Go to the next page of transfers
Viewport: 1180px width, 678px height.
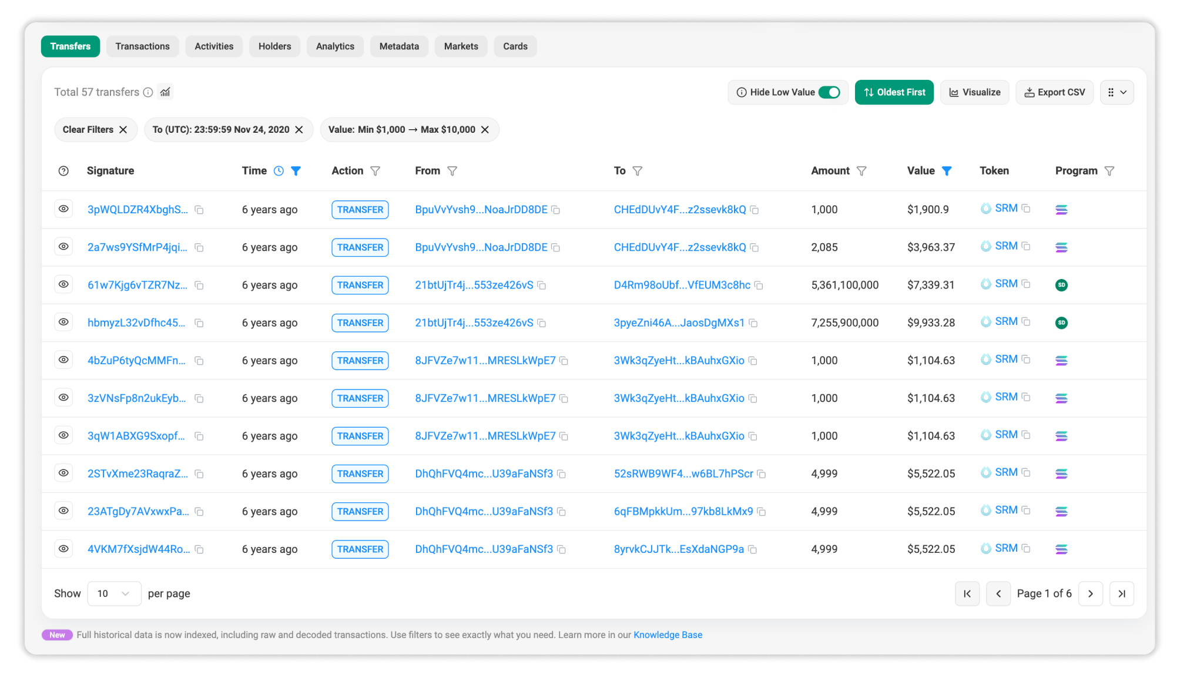point(1091,593)
